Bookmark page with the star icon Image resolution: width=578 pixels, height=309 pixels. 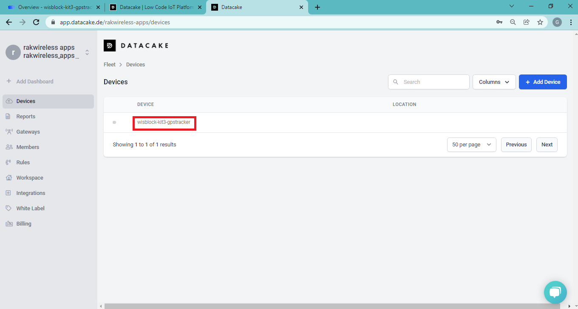point(540,22)
